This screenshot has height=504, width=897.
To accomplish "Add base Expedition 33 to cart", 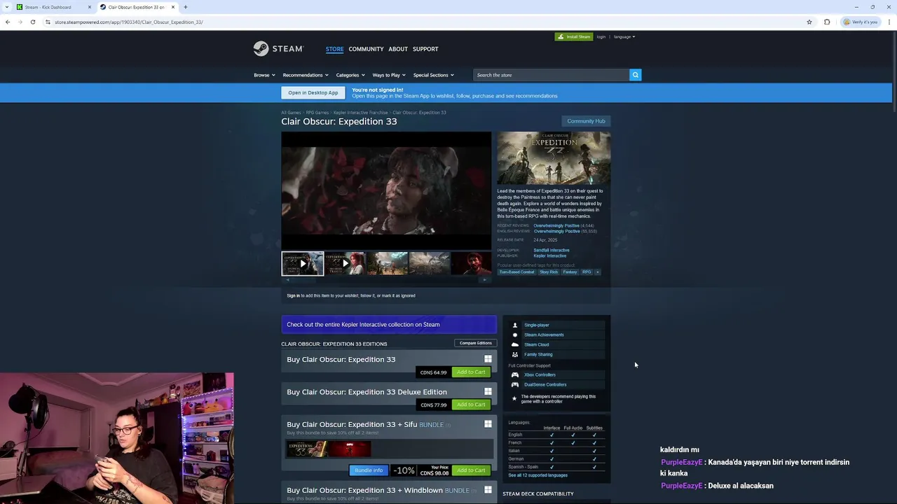I will (x=471, y=372).
